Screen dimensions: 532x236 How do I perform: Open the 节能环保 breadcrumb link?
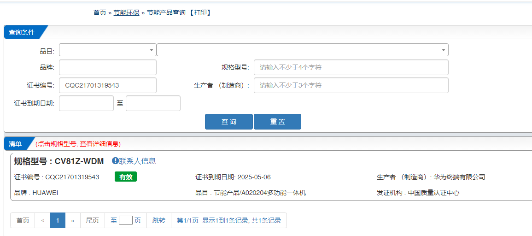coord(126,12)
